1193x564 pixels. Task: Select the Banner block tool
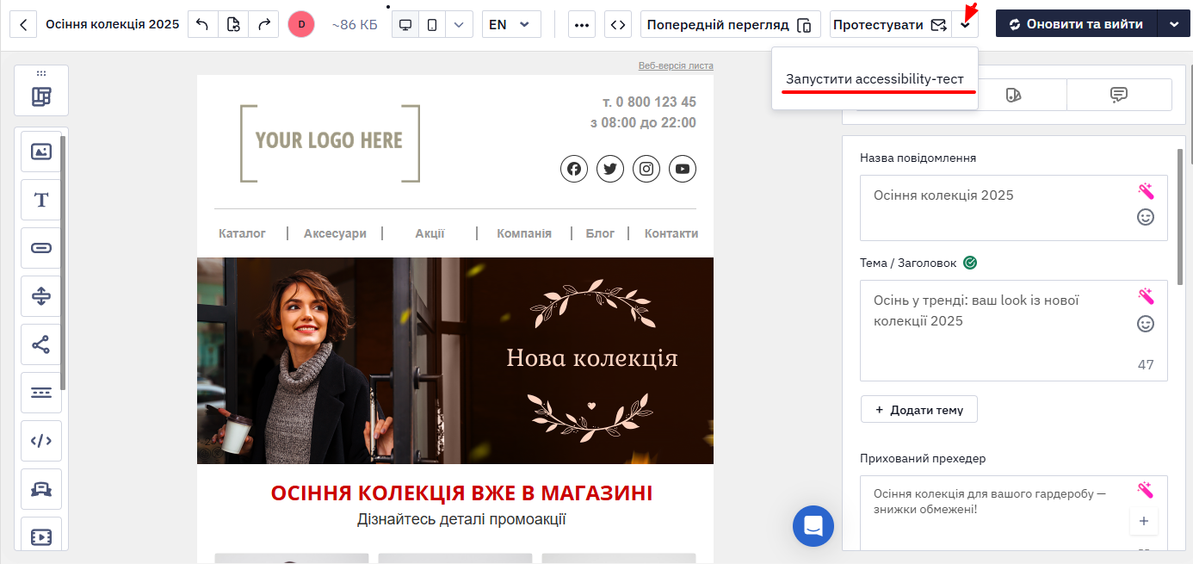41,489
